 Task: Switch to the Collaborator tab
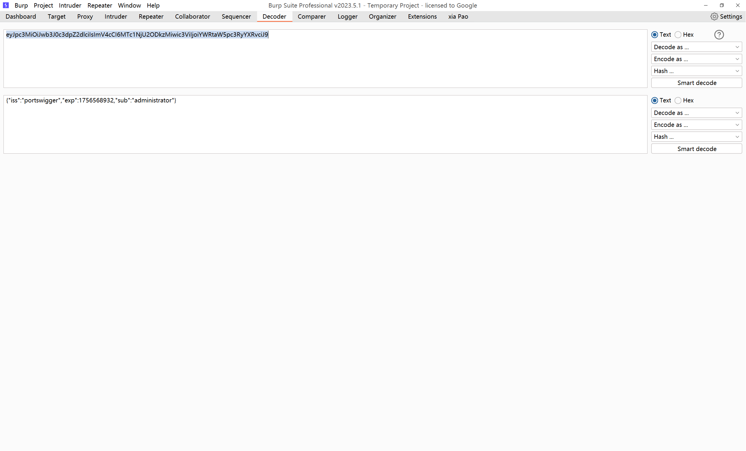tap(192, 17)
